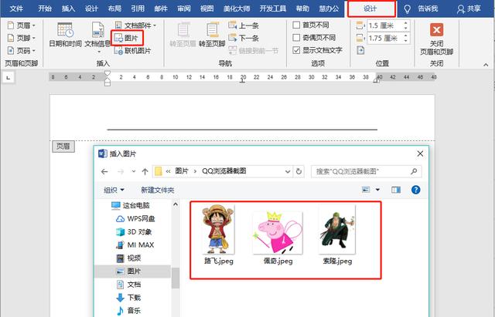Viewport: 495px width, 317px height.
Task: Open recent locations dropdown arrow
Action: click(x=134, y=171)
